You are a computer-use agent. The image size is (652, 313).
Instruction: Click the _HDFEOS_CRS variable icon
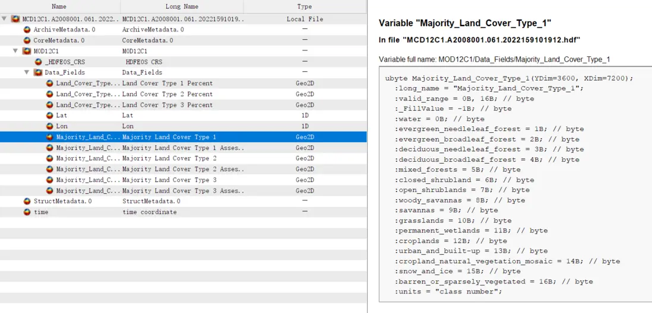tap(38, 62)
